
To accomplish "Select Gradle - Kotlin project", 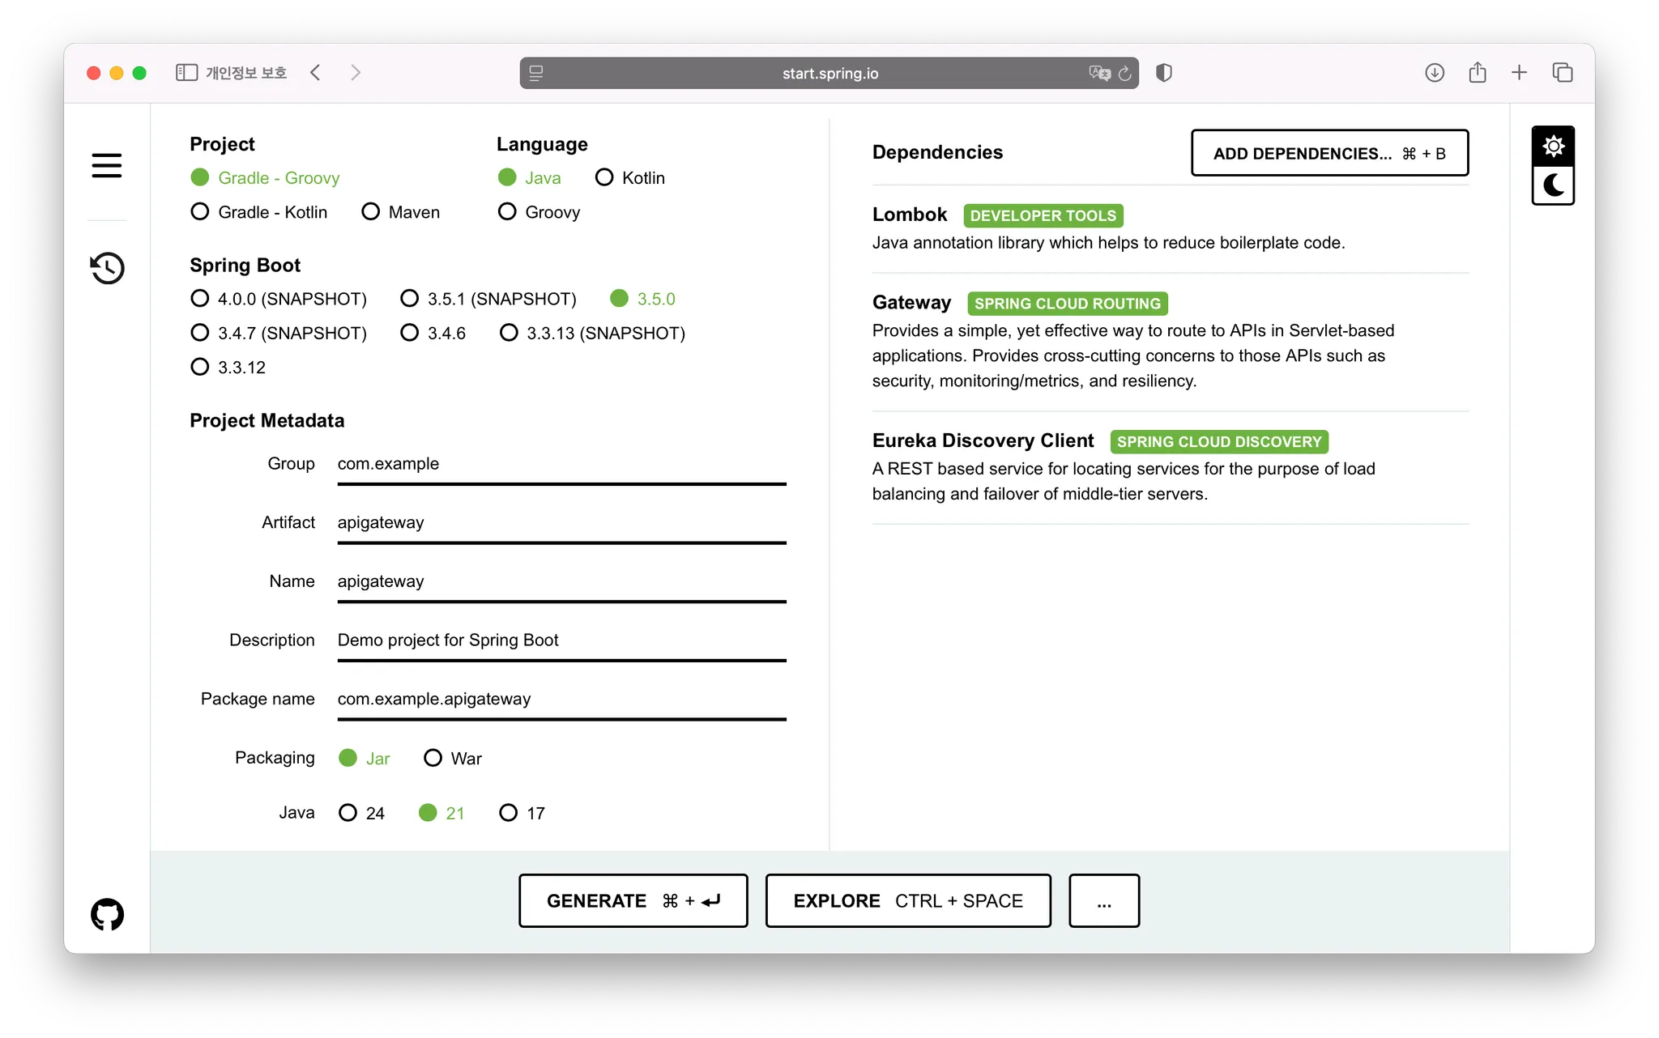I will [259, 212].
